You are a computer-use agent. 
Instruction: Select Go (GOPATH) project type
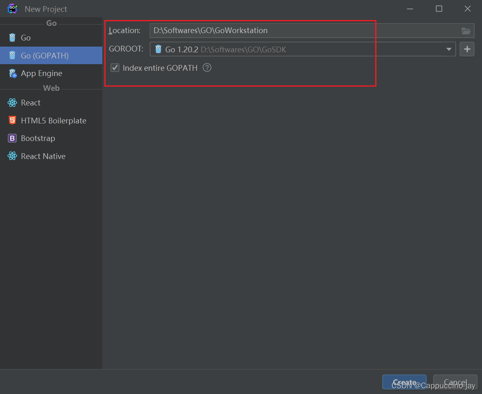pos(51,56)
